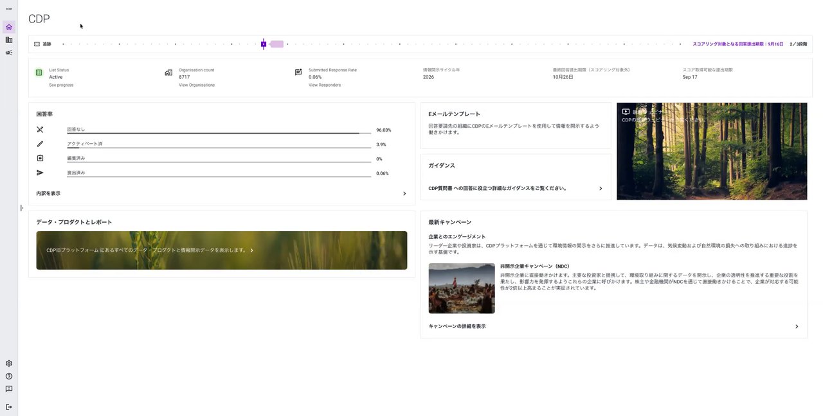Click the See progress link
This screenshot has height=416, width=823.
click(x=61, y=85)
